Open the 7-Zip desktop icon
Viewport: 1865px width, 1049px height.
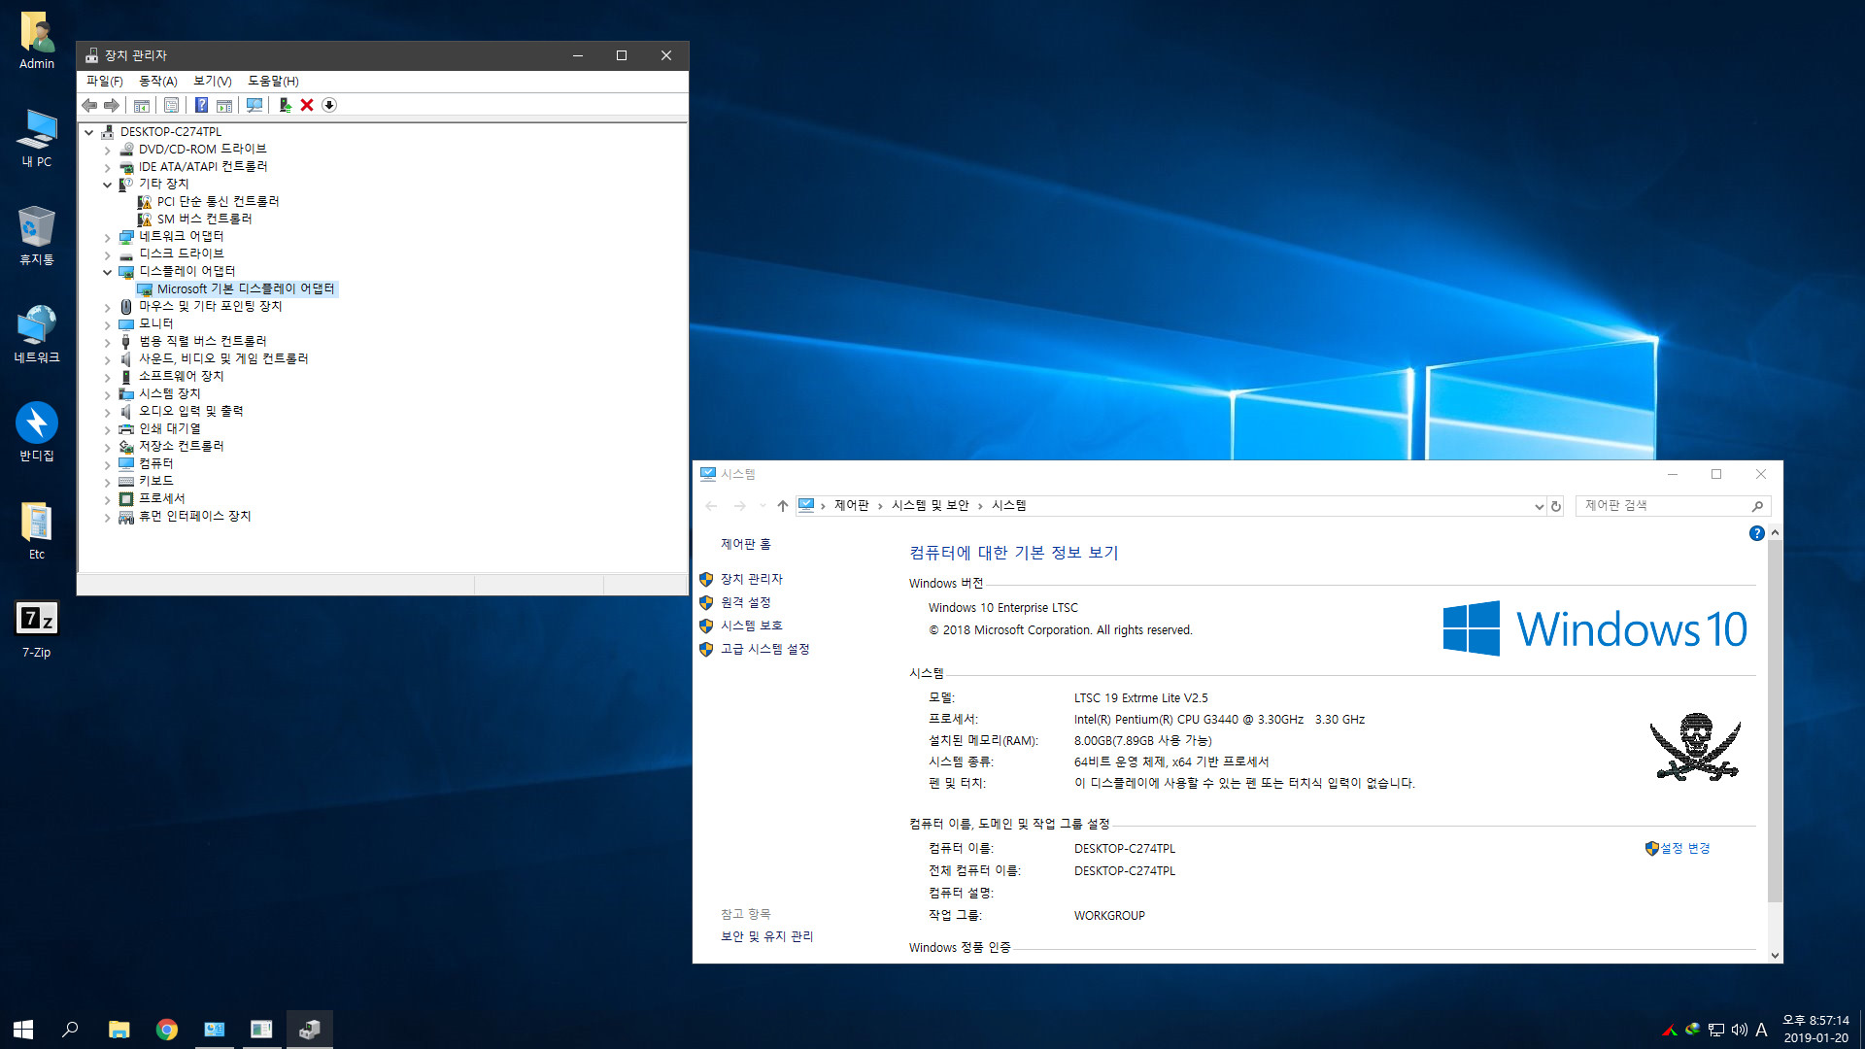coord(37,629)
